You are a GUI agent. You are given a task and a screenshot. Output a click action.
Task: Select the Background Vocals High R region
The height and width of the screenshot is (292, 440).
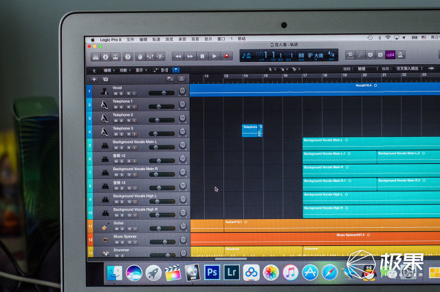[x=371, y=212]
